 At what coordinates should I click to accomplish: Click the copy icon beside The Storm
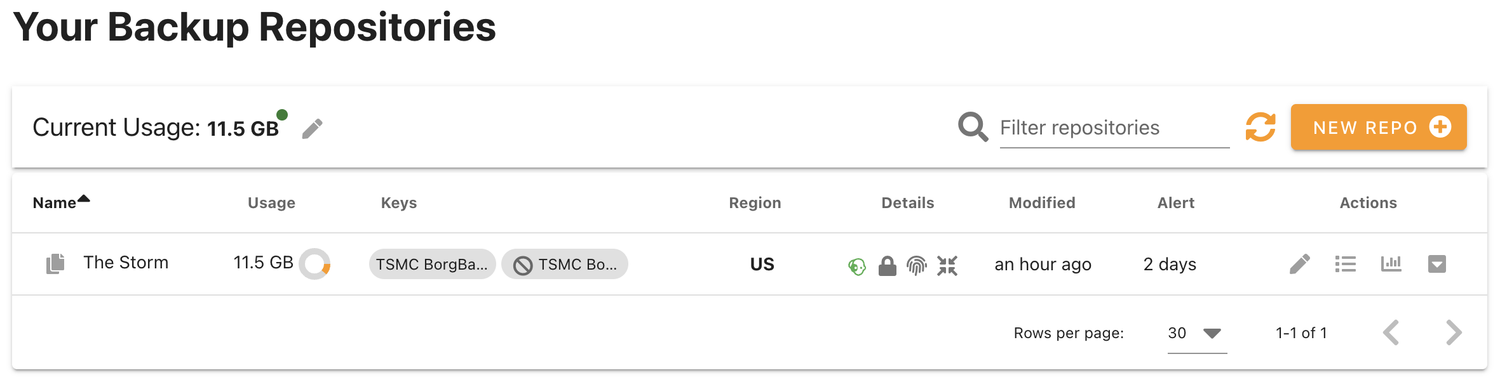coord(55,264)
